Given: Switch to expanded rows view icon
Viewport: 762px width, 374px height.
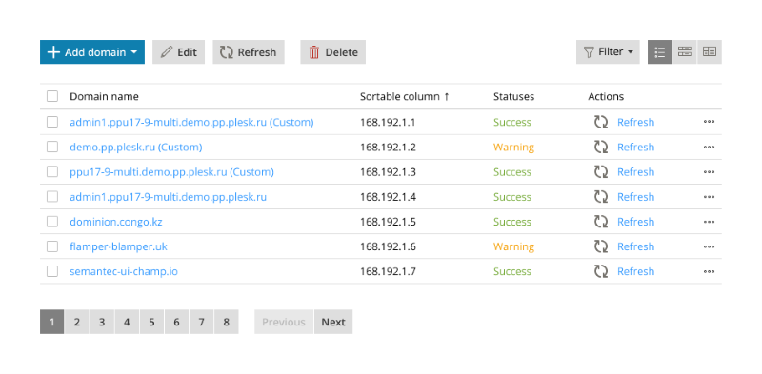Looking at the screenshot, I should point(684,52).
